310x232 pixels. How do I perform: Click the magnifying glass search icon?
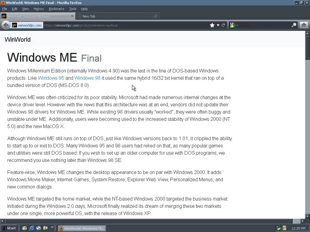click(294, 25)
